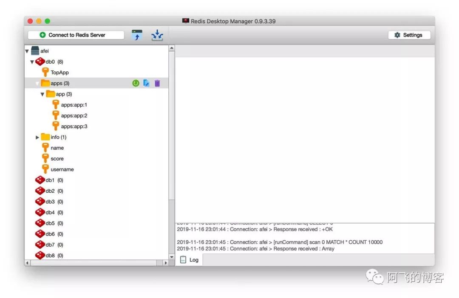
Task: Switch to the Log tab
Action: pos(189,260)
